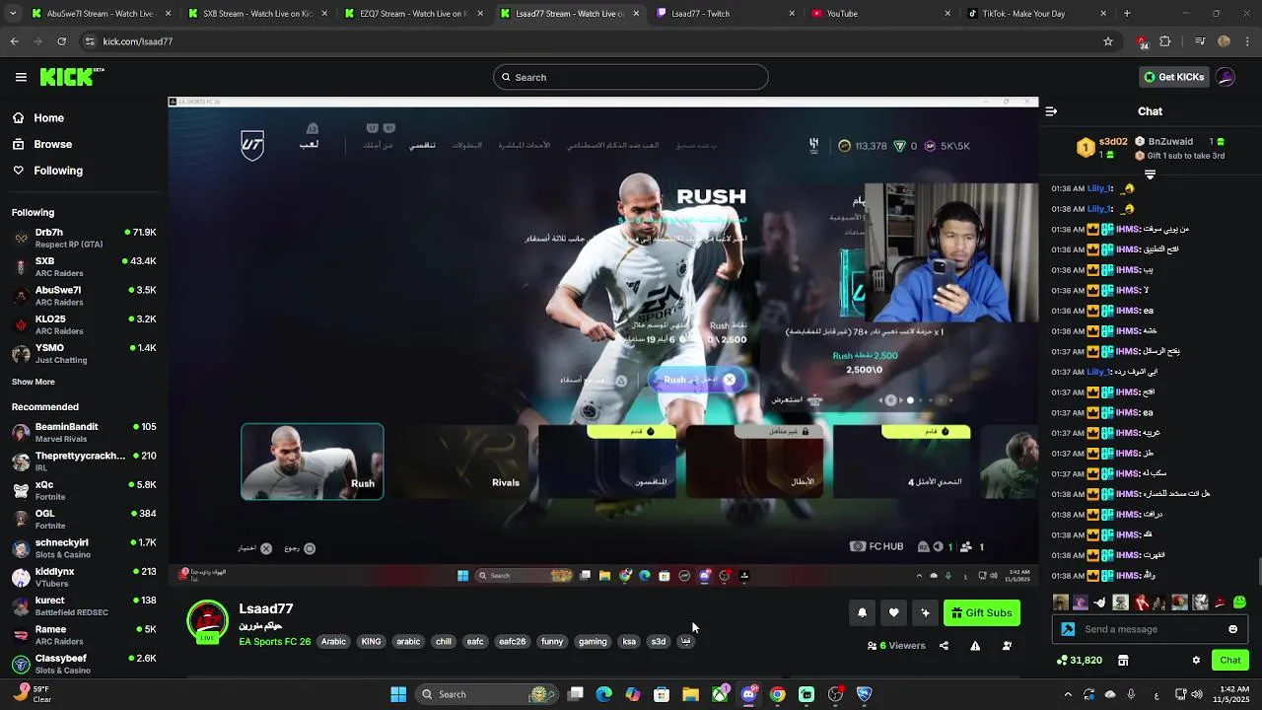The image size is (1262, 710).
Task: Go back in the browser
Action: (14, 41)
